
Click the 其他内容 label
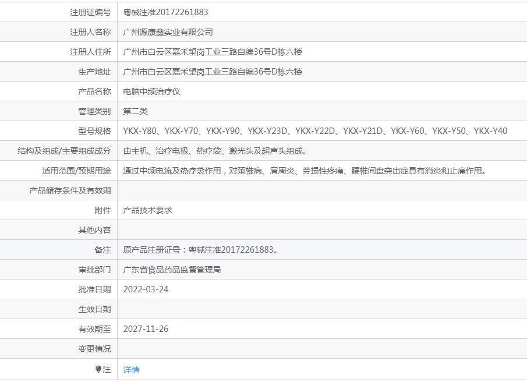click(94, 230)
